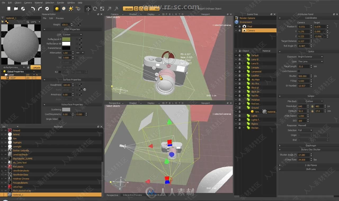Click the New Scene toolbar icon
The image size is (339, 201).
click(x=9, y=9)
